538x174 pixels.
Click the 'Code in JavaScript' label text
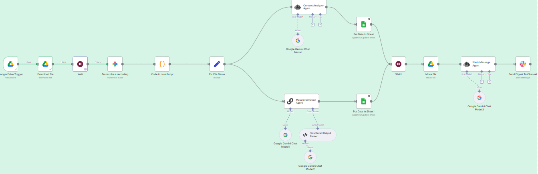pos(162,74)
